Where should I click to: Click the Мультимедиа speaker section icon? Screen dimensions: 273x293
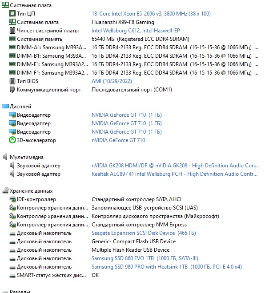click(5, 157)
